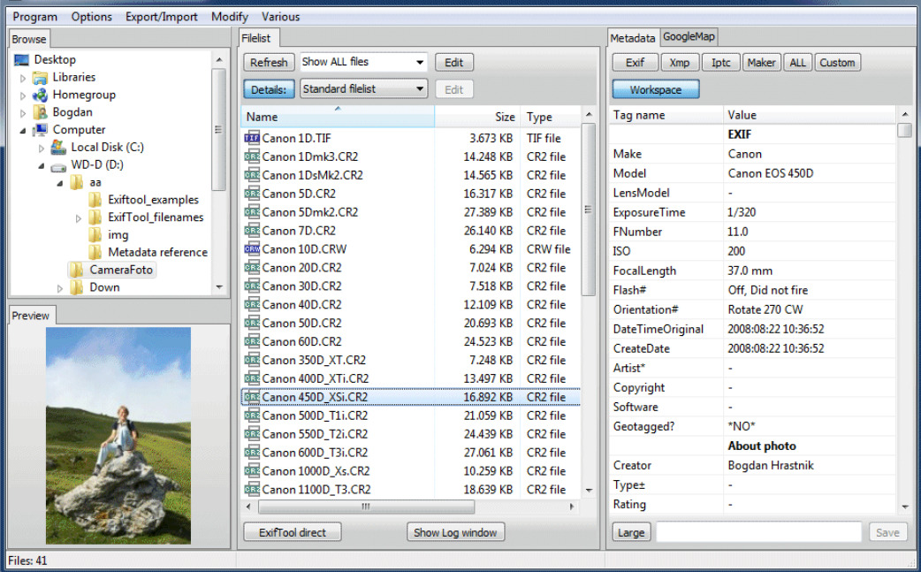Expand the Down folder tree node
The height and width of the screenshot is (572, 921).
coord(60,287)
